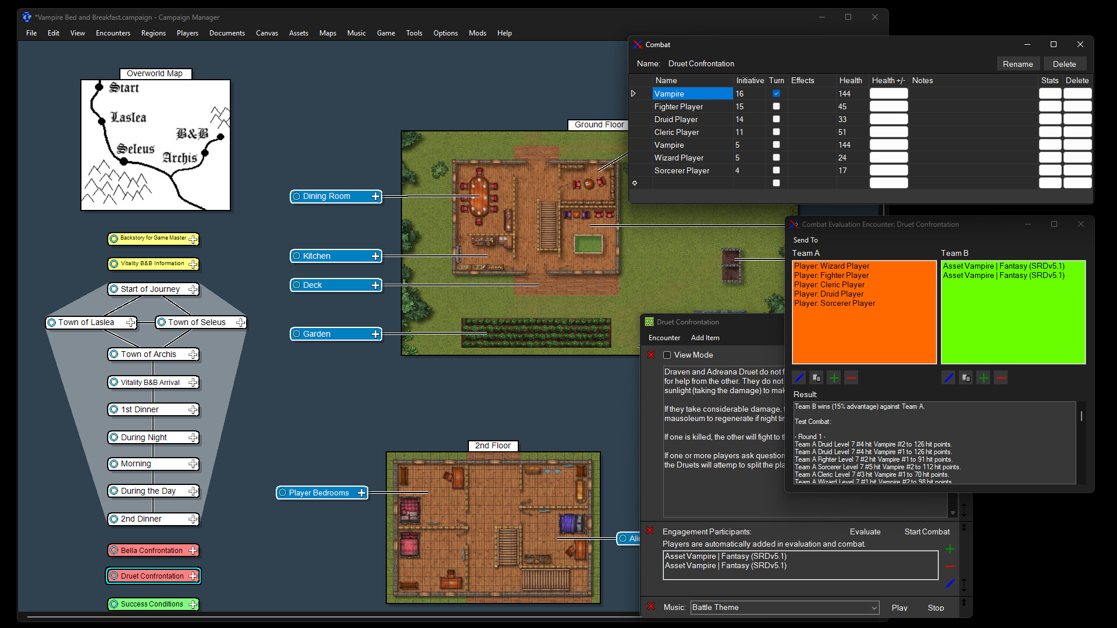This screenshot has height=628, width=1117.
Task: Open the Add Item menu
Action: [705, 338]
